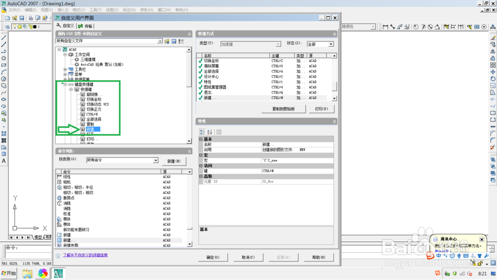Open the 标注(N) menu

pyautogui.click(x=129, y=10)
